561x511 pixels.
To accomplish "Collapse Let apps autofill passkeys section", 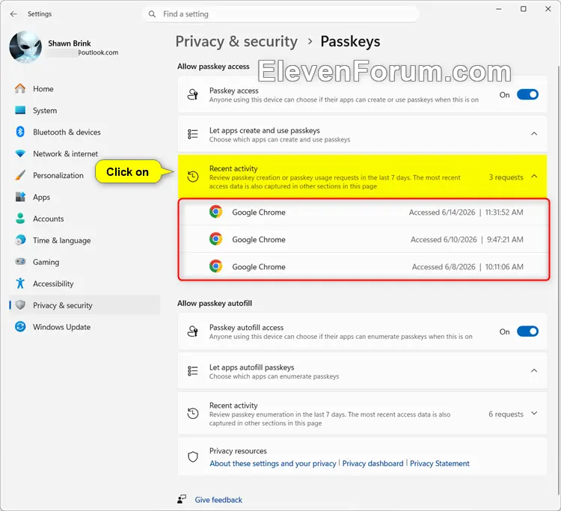I will pyautogui.click(x=534, y=371).
